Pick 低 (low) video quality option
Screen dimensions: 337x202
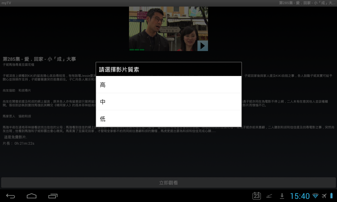point(168,119)
